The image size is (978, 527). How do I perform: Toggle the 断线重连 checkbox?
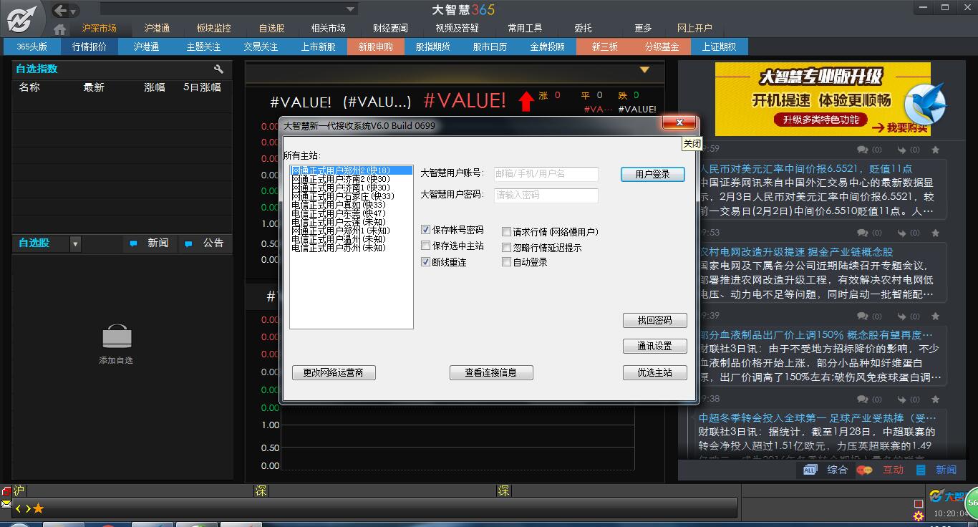coord(426,262)
